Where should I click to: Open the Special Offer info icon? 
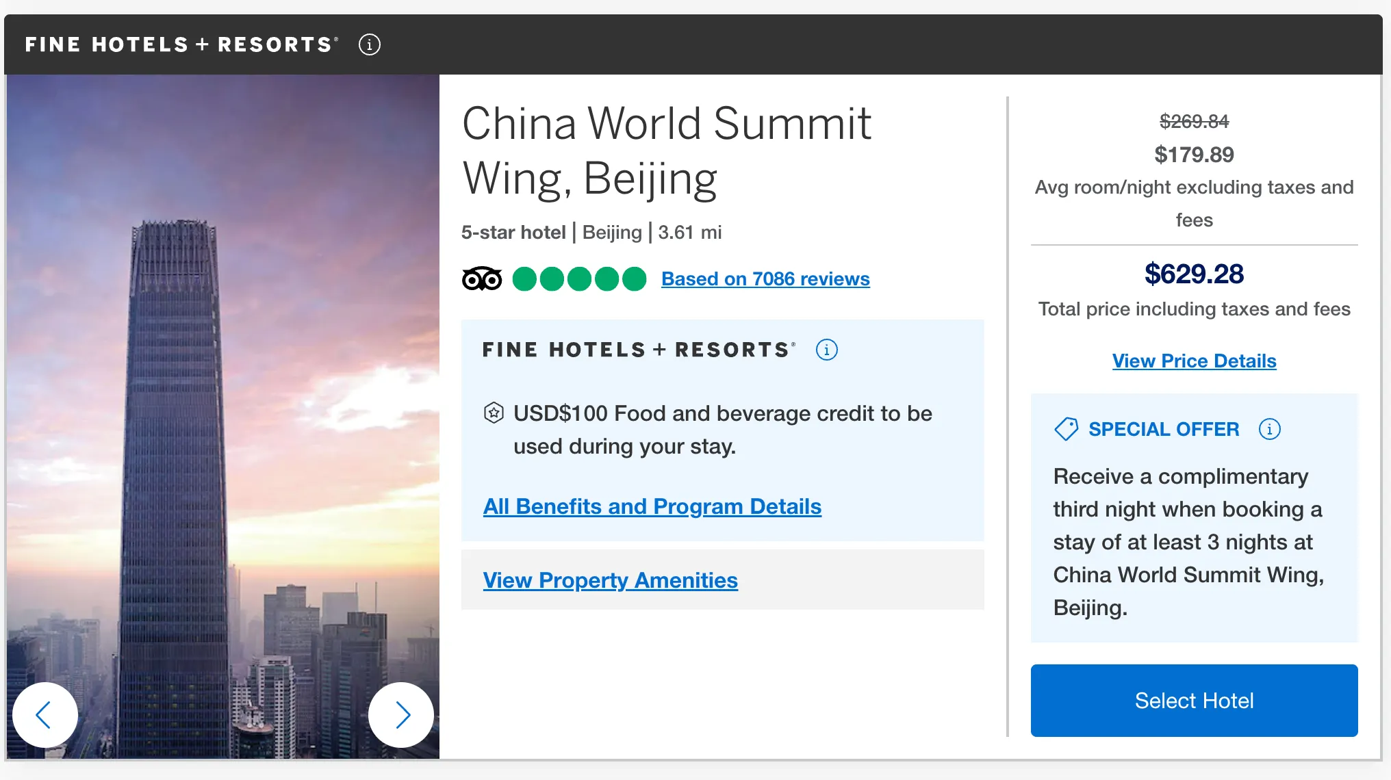(1269, 429)
